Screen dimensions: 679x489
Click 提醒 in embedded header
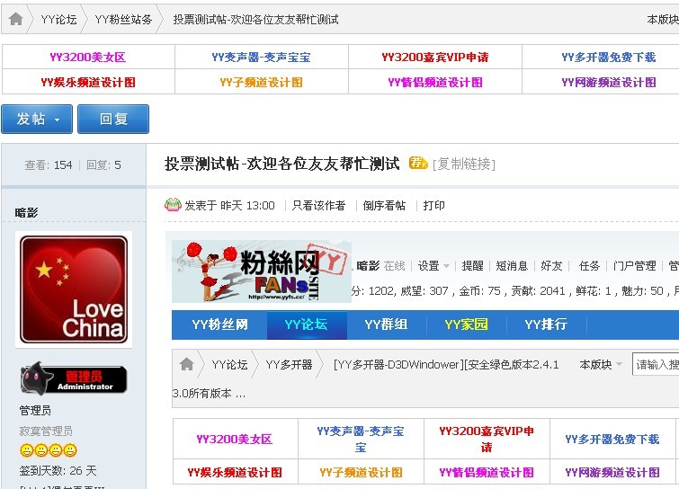tap(472, 266)
